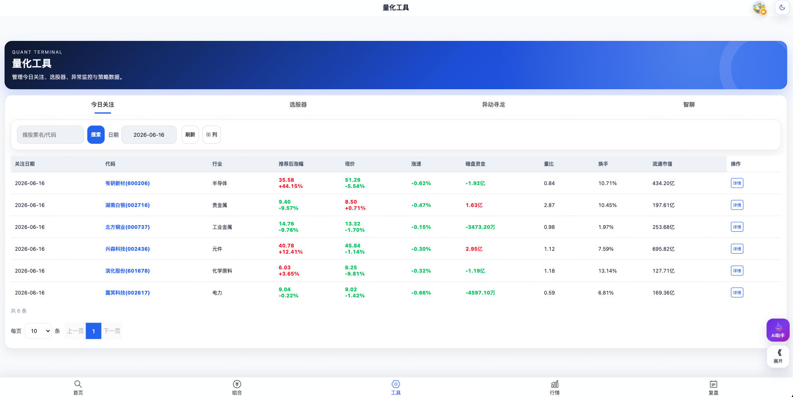This screenshot has height=397, width=793.
Task: Click the 推荐后涨幅 column header
Action: click(291, 164)
